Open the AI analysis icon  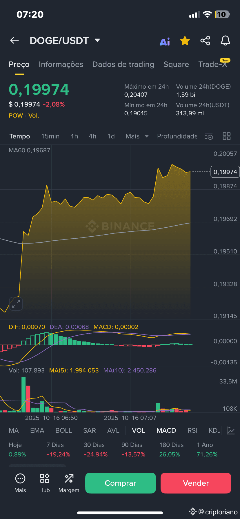pyautogui.click(x=165, y=41)
